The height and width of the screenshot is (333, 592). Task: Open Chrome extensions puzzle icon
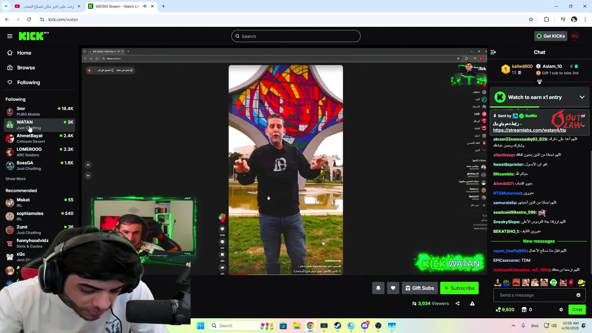point(547,19)
